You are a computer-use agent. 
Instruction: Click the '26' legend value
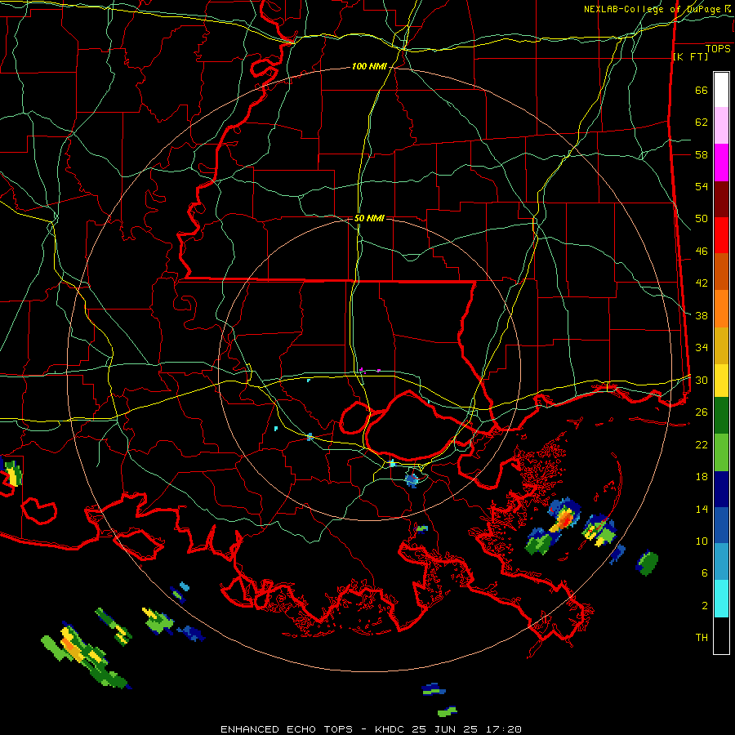click(x=702, y=412)
